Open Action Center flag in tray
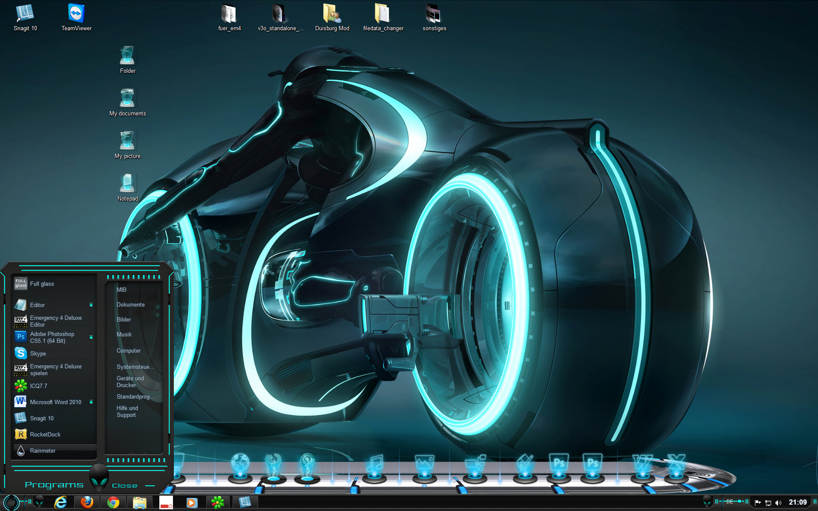The width and height of the screenshot is (818, 511). [x=758, y=502]
